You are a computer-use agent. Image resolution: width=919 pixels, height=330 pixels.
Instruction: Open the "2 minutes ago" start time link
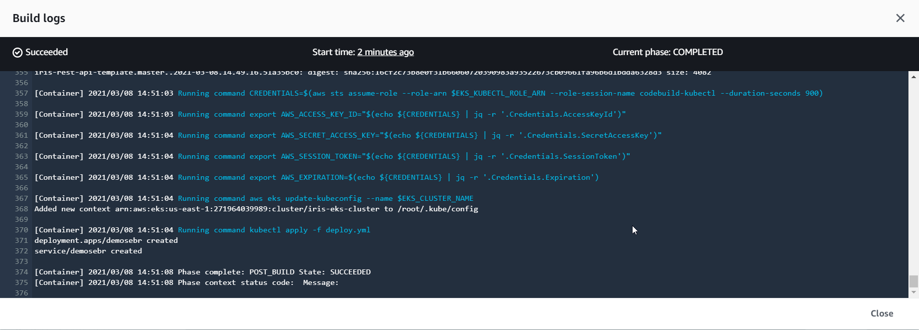tap(385, 52)
